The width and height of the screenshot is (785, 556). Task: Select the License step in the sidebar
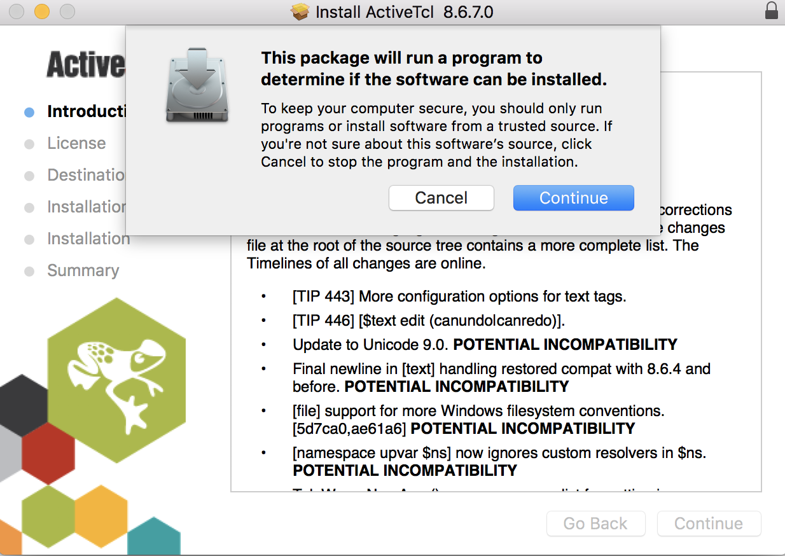65,143
